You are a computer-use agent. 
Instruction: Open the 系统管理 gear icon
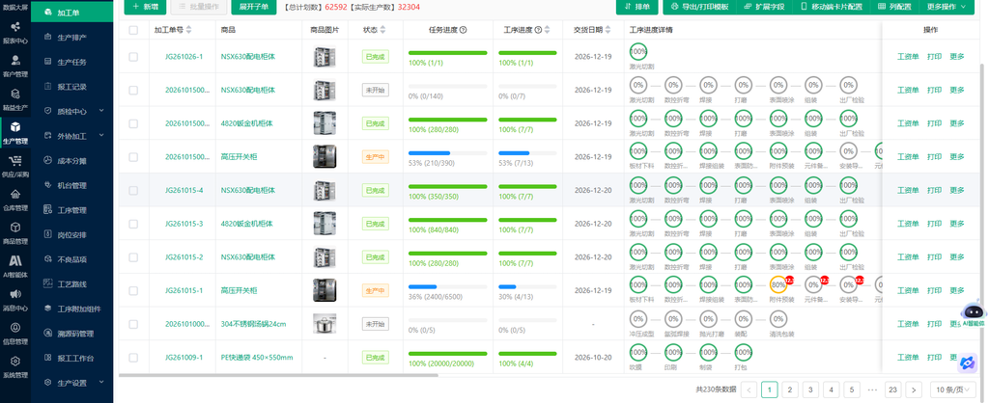[x=15, y=362]
